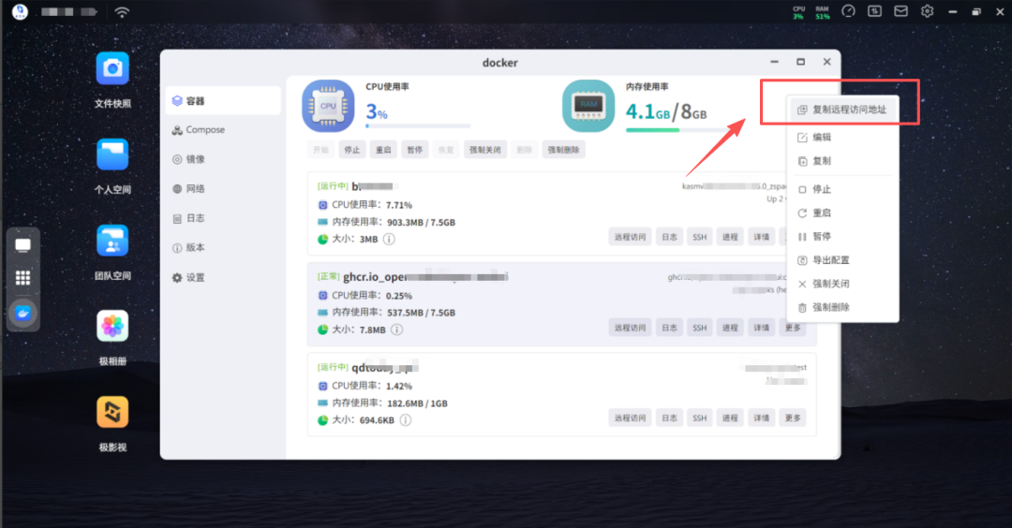Click the info icon beside 大小: 7.8MB
The width and height of the screenshot is (1012, 528).
pyautogui.click(x=397, y=330)
